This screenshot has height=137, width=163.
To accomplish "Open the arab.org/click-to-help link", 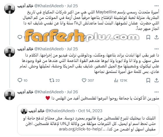I will (x=81, y=129).
